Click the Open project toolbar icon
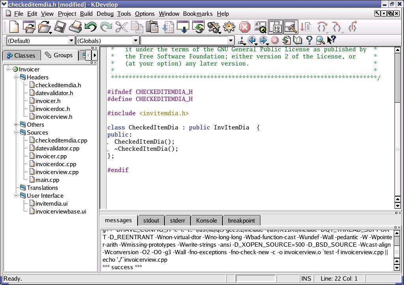Screen dimensions: 404x285 pos(29,27)
